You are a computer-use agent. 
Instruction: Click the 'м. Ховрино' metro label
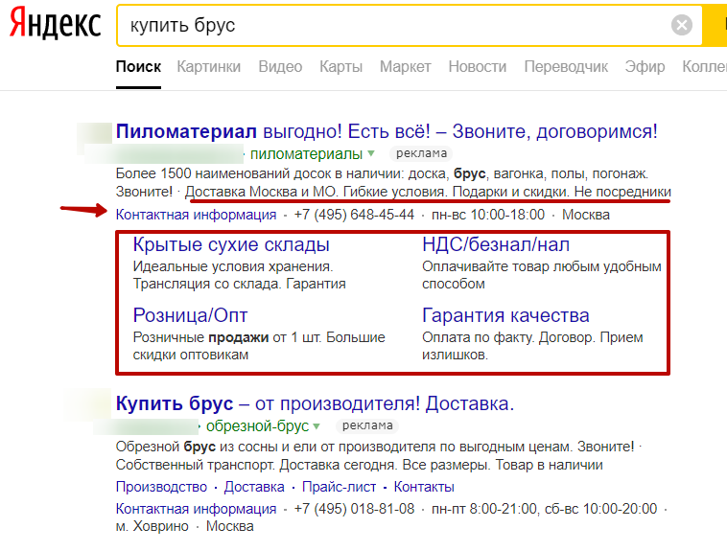pyautogui.click(x=152, y=526)
